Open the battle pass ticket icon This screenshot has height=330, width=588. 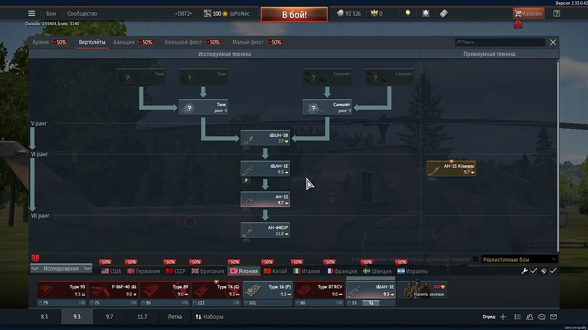click(x=443, y=14)
